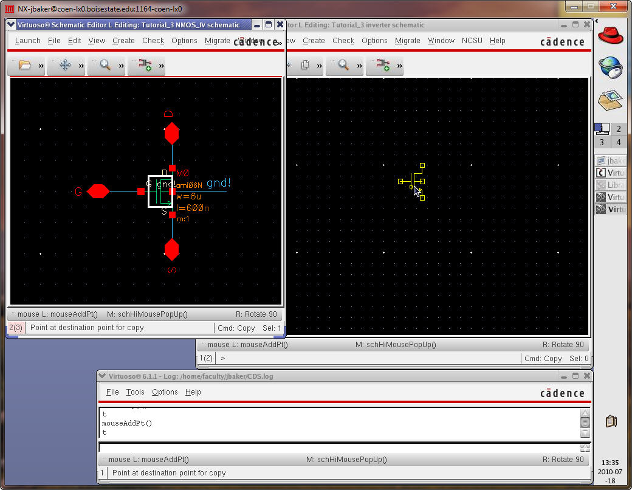Switch to workspace 2 in pager

coord(619,129)
